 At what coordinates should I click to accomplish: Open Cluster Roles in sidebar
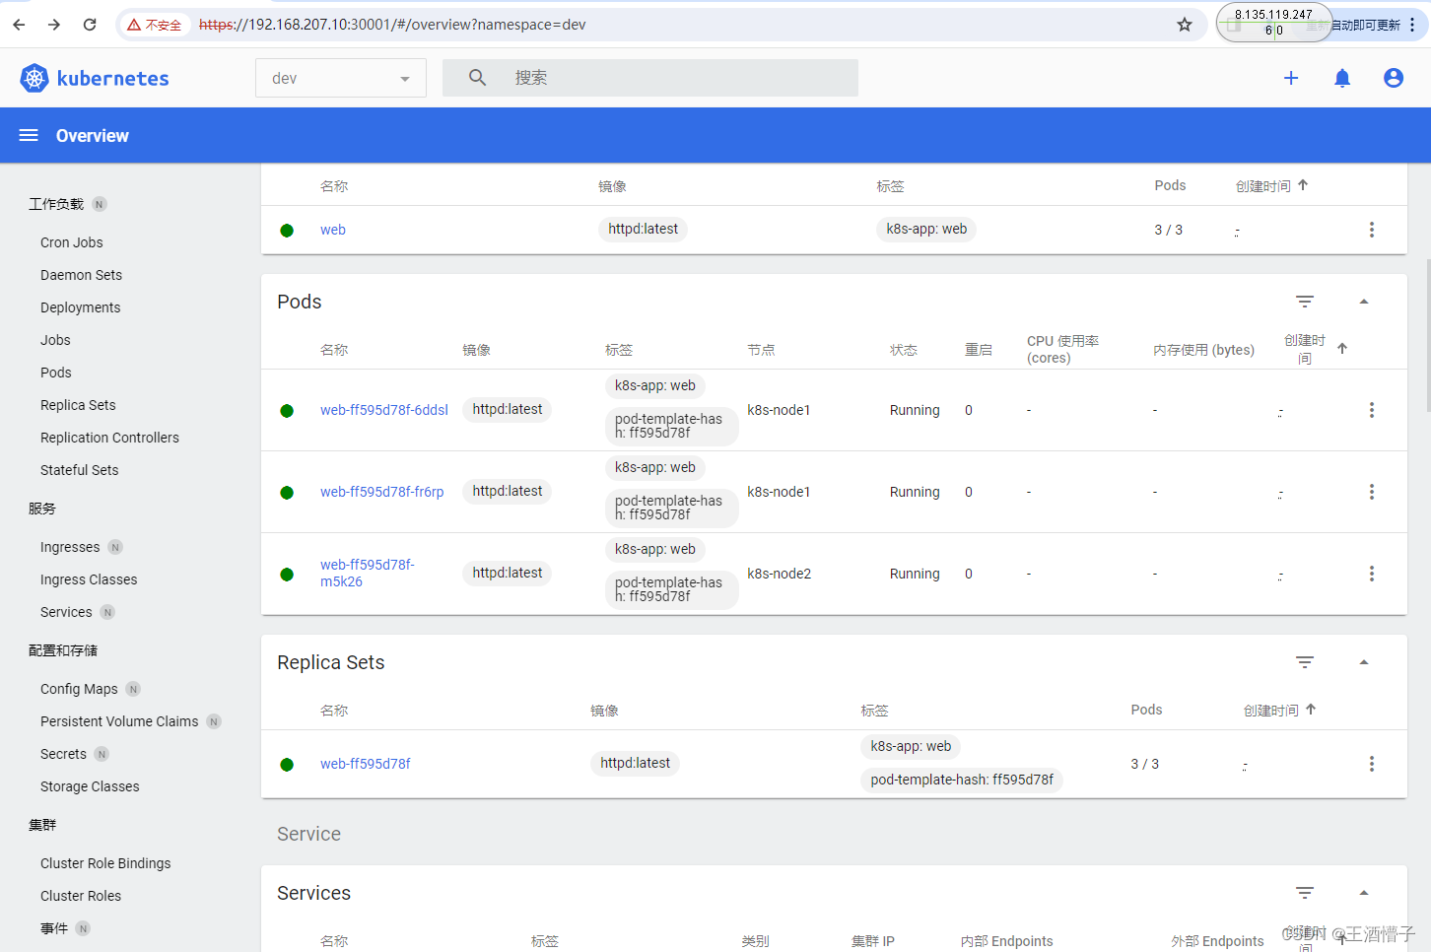[x=81, y=896]
